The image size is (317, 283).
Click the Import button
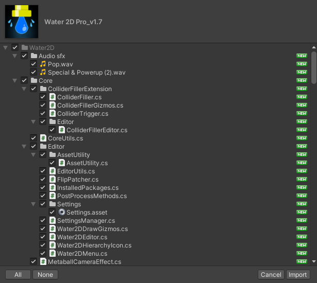click(298, 275)
